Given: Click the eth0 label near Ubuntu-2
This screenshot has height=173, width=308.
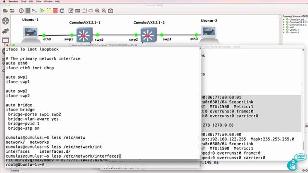Looking at the screenshot, I should coord(194,39).
